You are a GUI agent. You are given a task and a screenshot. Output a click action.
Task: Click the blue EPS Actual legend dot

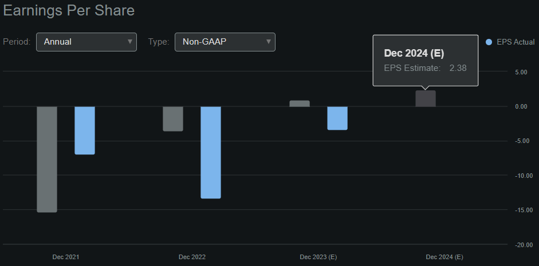(489, 42)
